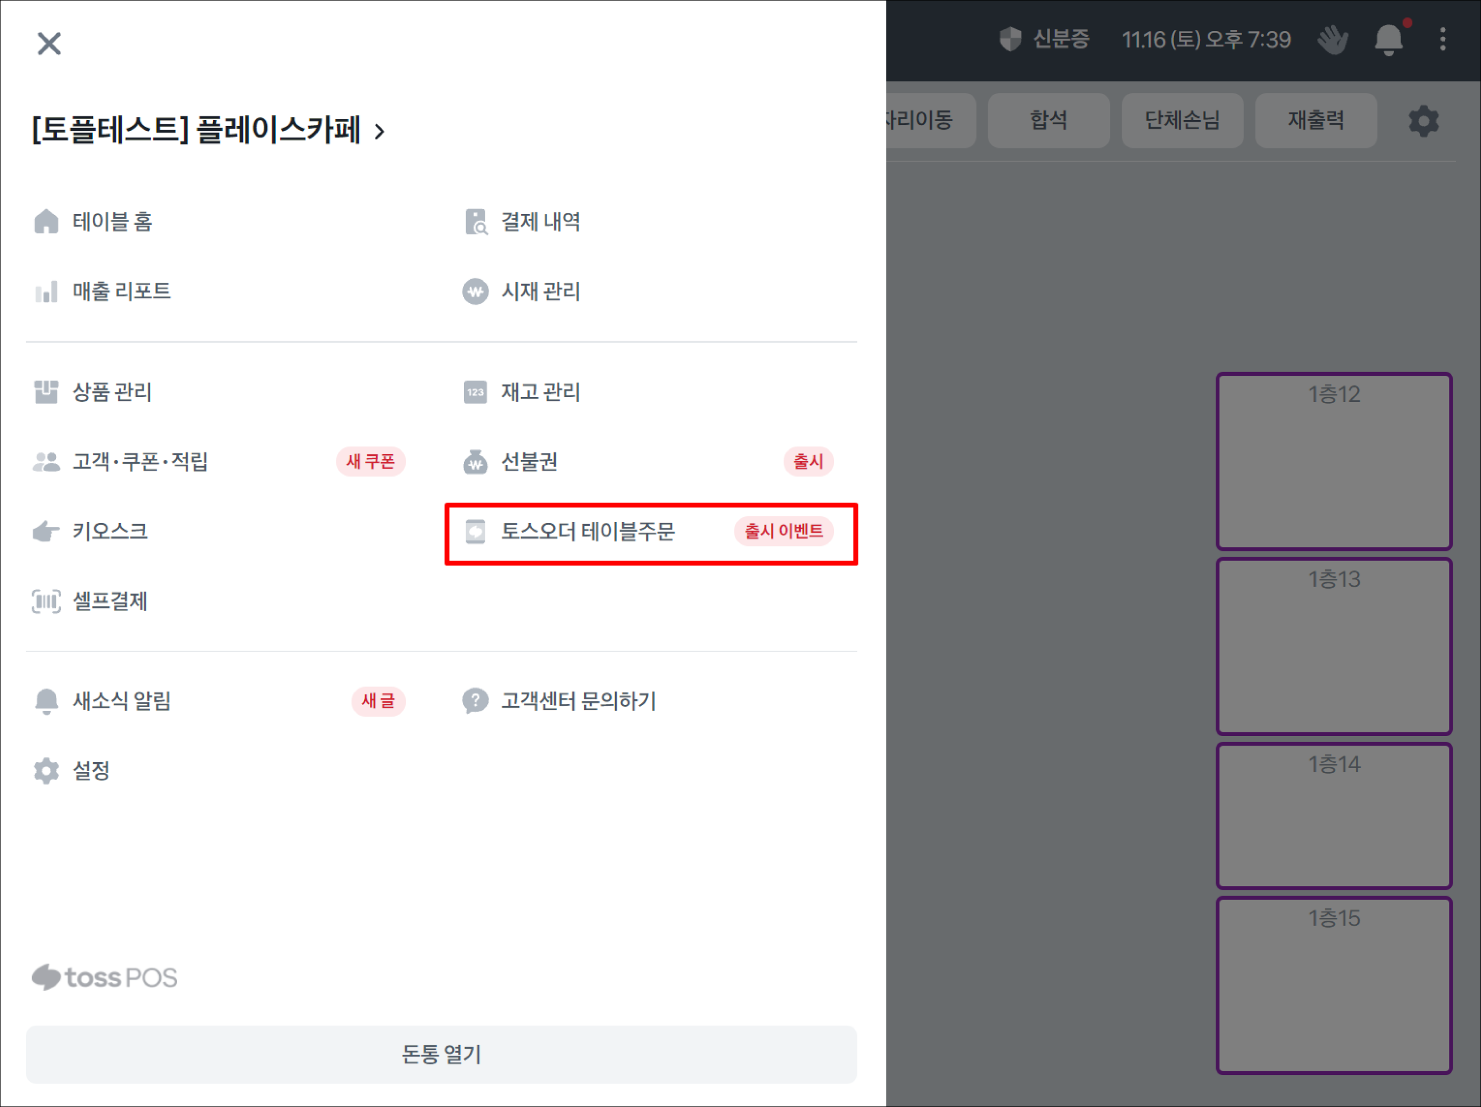Select 토스오더 테이블주문 menu entry
The width and height of the screenshot is (1481, 1107).
click(x=588, y=532)
